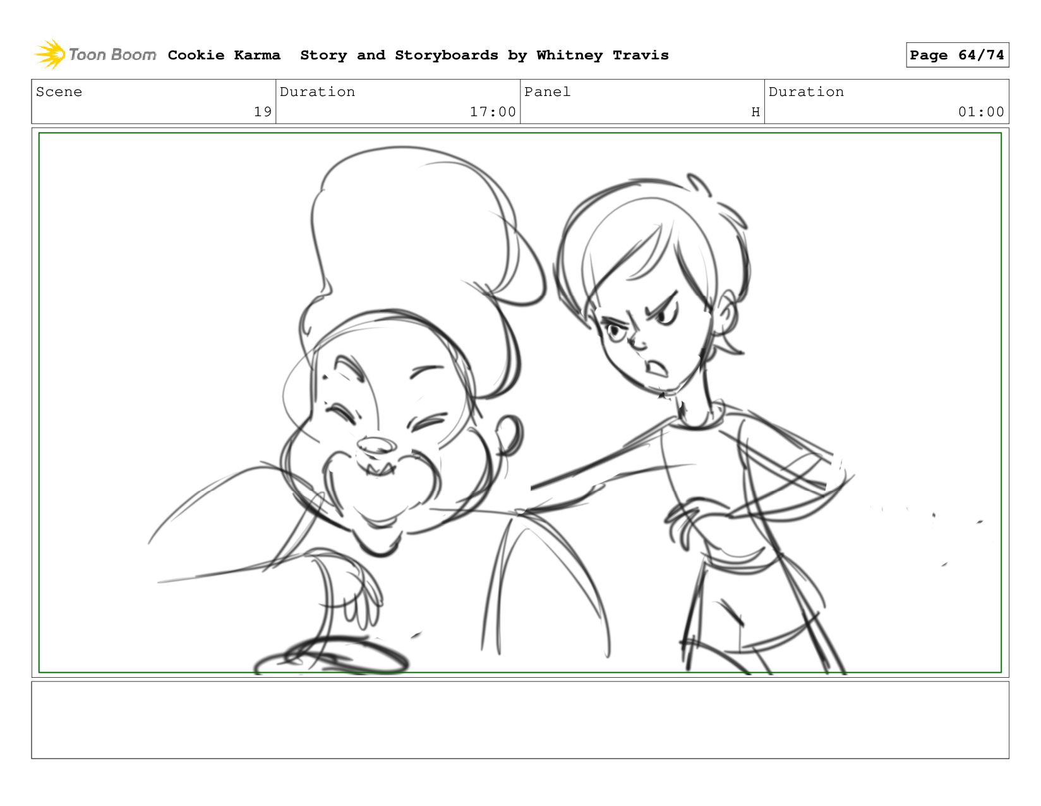Screen dimensions: 1041x806
Task: Click the 'Panel' label cell
Action: tap(642, 102)
